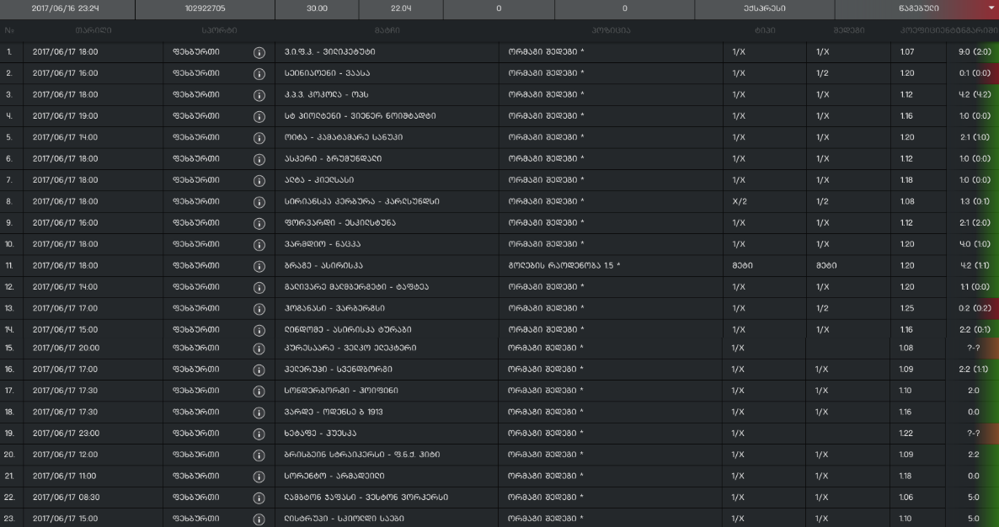Show details icon on row 11

click(x=259, y=265)
